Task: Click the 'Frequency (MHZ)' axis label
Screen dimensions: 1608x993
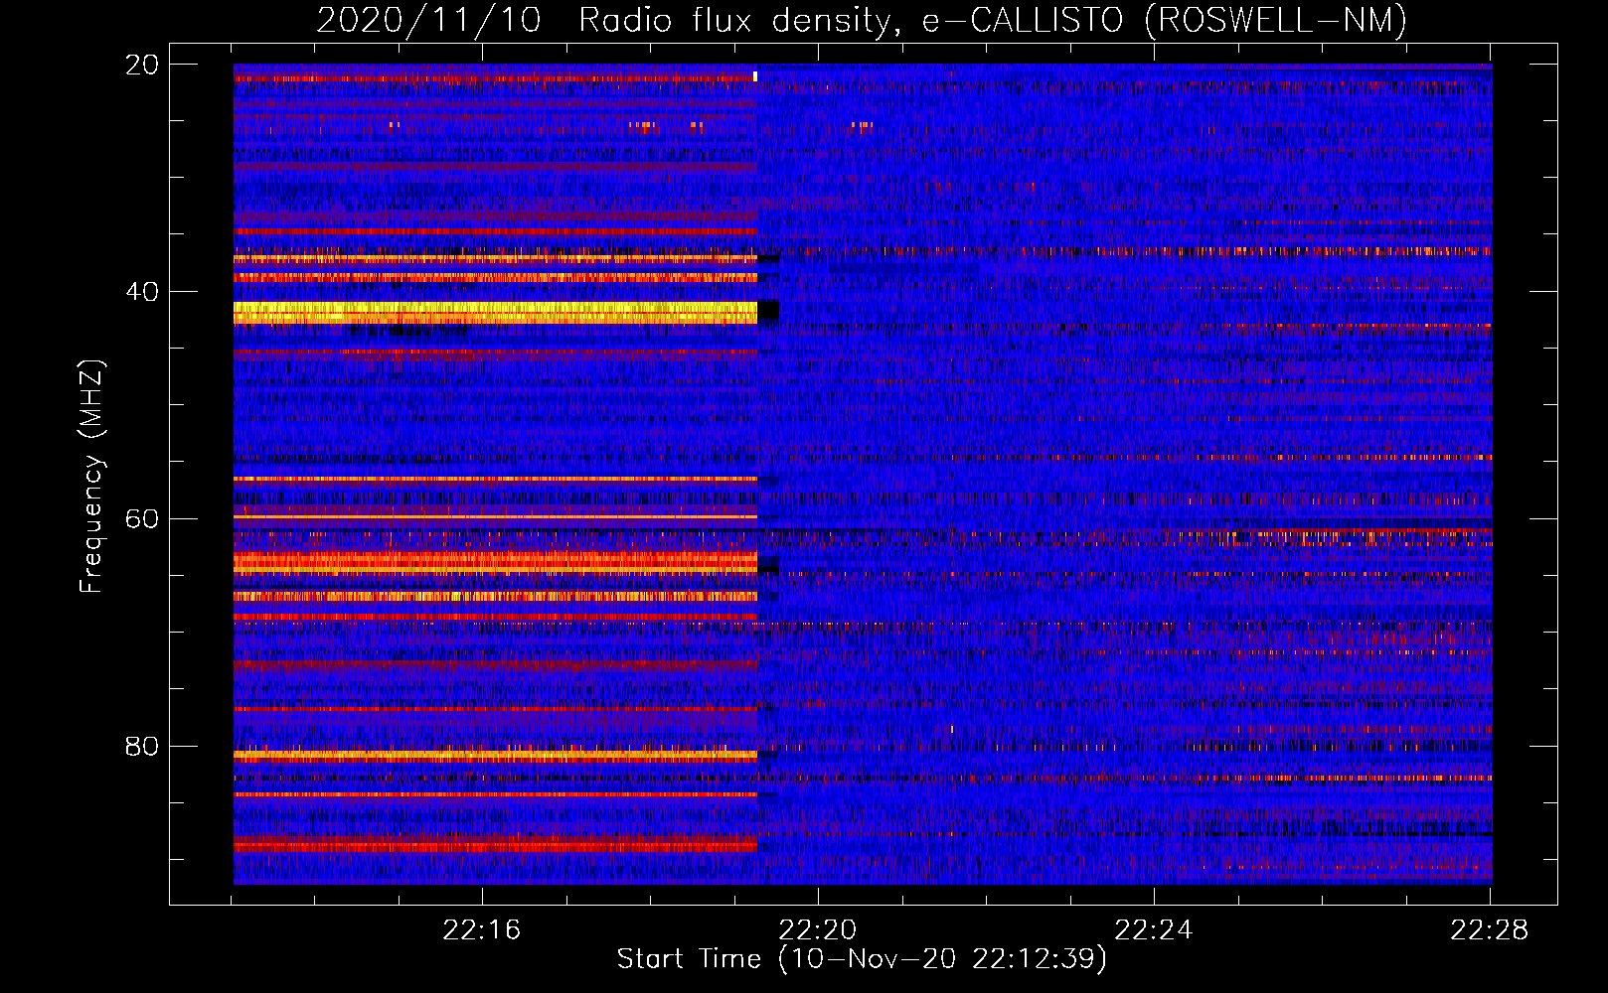Action: [x=91, y=478]
